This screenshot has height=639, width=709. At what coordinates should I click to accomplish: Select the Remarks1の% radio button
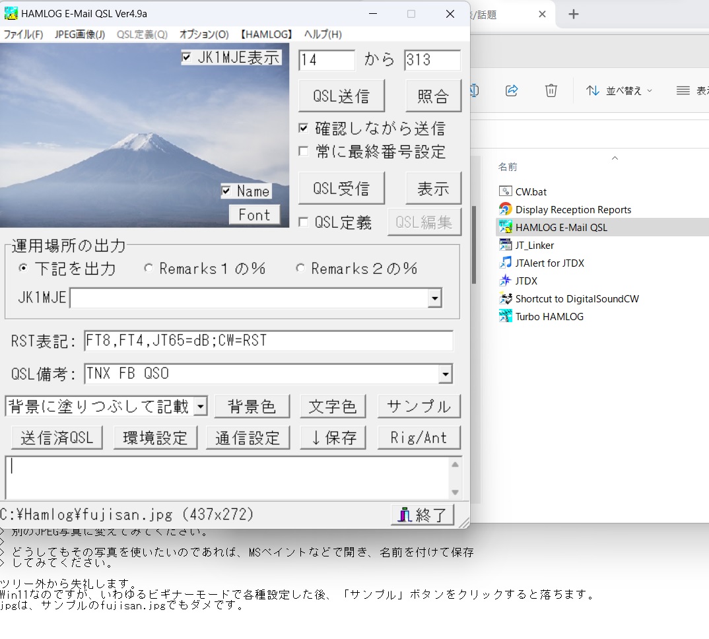[149, 268]
